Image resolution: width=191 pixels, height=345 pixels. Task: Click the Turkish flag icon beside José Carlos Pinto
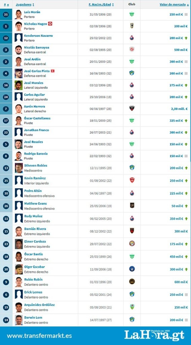(x=53, y=71)
